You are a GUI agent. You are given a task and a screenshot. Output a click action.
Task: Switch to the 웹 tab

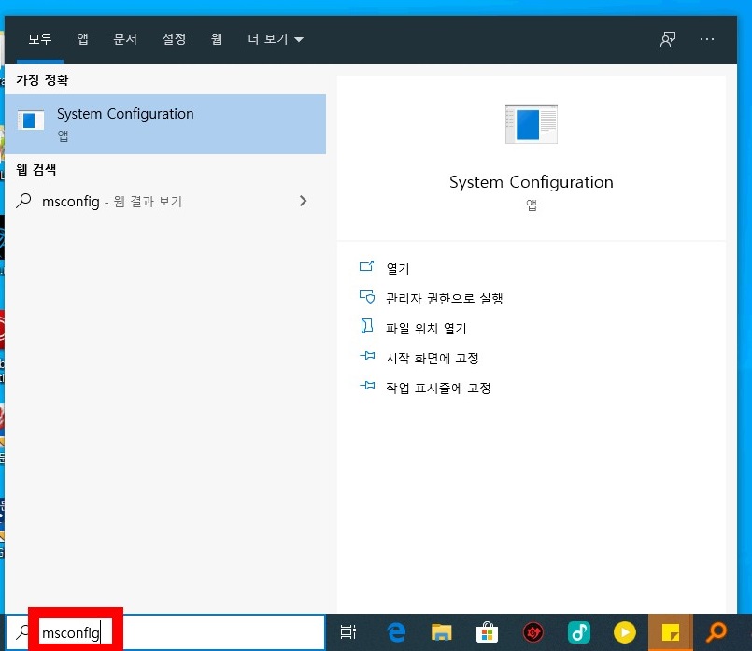(x=217, y=39)
